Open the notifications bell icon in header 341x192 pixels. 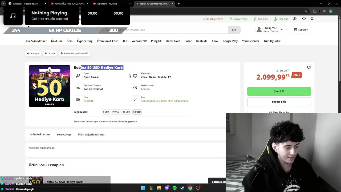pos(312,19)
